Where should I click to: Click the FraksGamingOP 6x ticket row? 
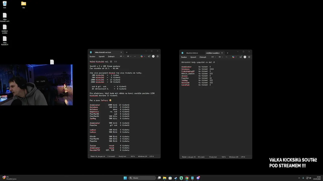(x=196, y=71)
